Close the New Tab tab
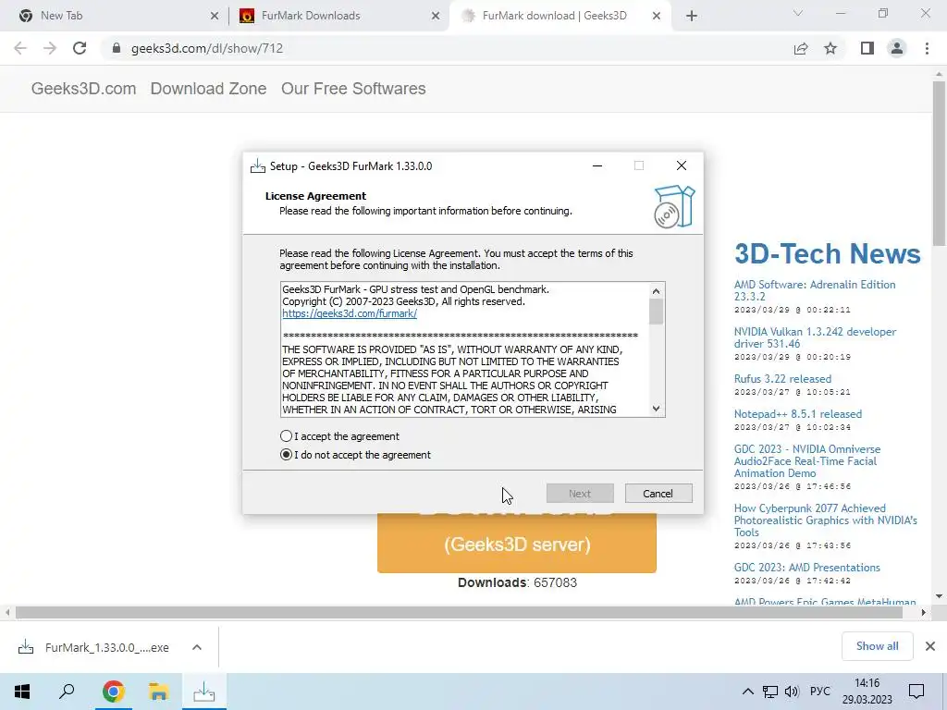The height and width of the screenshot is (710, 947). [x=215, y=17]
